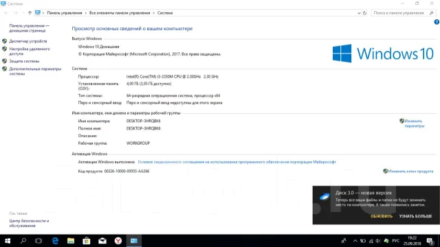The height and width of the screenshot is (247, 440).
Task: Click product code '00326-10000-00000-AA266'
Action: pyautogui.click(x=126, y=171)
